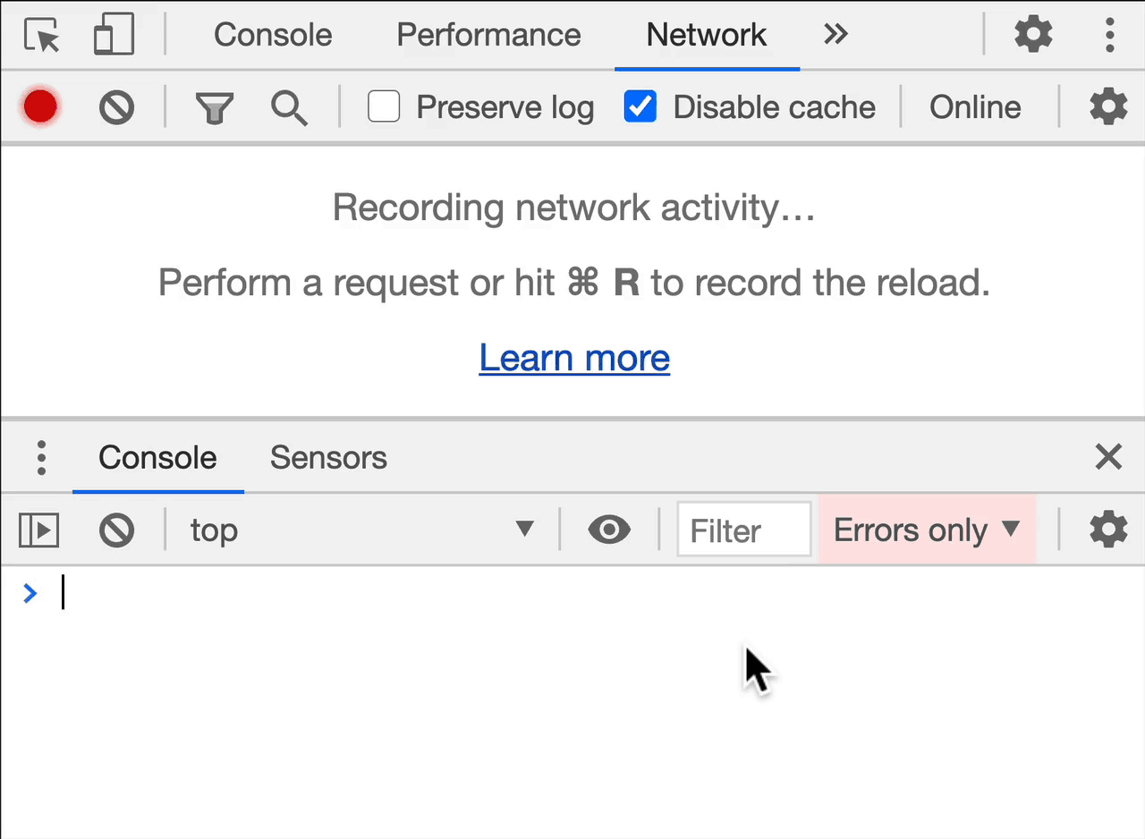Open the Errors only log level dropdown

pos(927,530)
